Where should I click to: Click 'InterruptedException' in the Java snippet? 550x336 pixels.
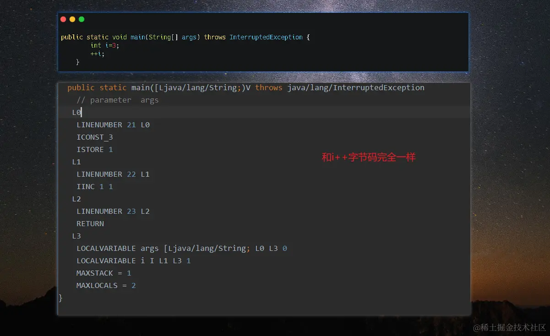[x=266, y=37]
